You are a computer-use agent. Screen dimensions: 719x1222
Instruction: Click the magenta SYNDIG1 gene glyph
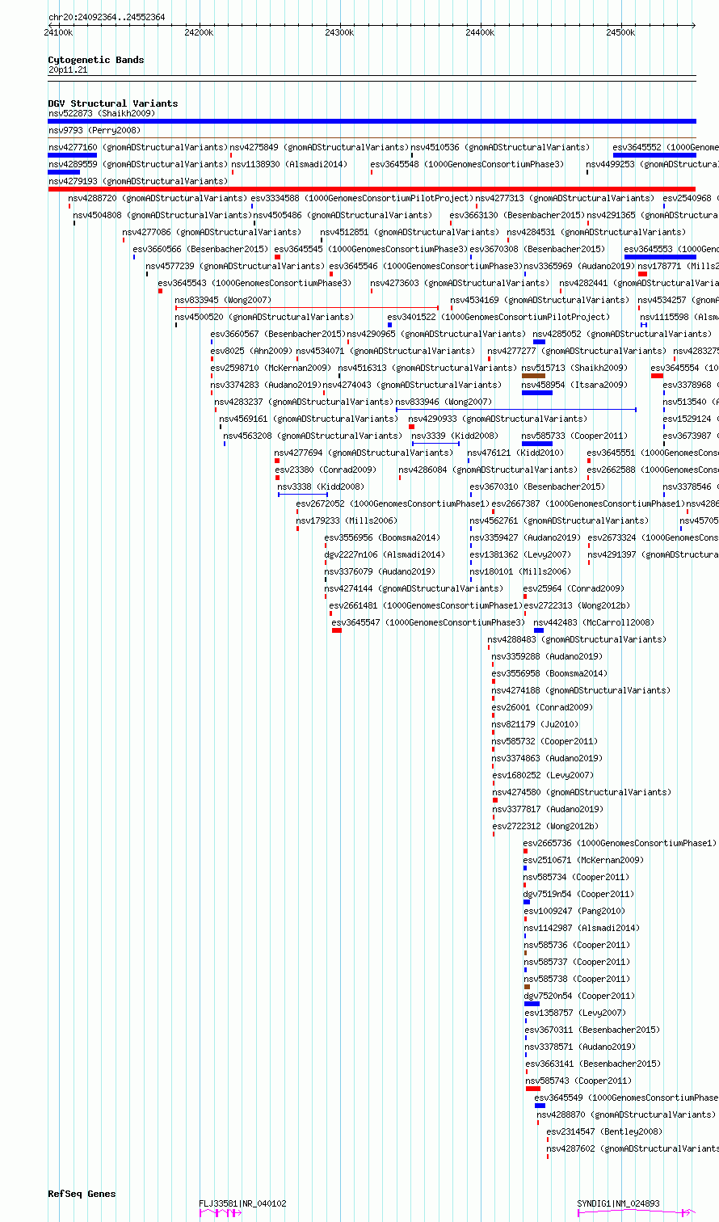(x=636, y=1212)
